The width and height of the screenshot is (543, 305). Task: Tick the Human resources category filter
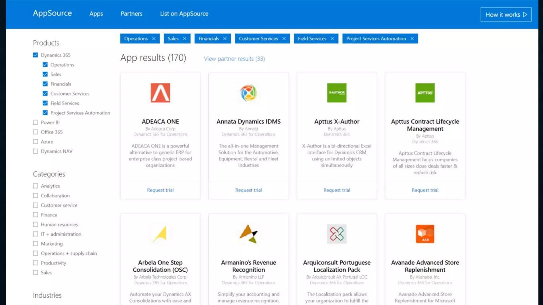click(x=36, y=225)
